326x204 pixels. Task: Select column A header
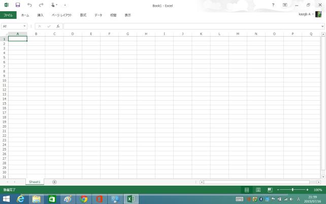tap(17, 34)
